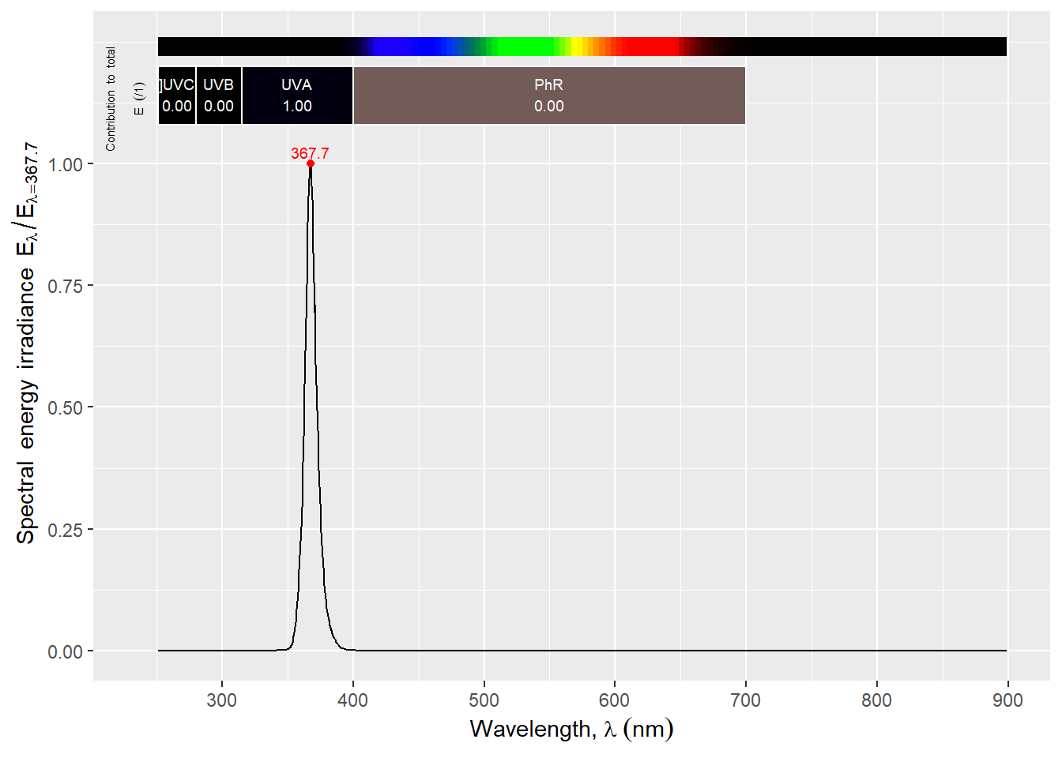This screenshot has width=1062, height=758.
Task: Click the Spectral energy irradiance axis title
Action: [x=26, y=343]
